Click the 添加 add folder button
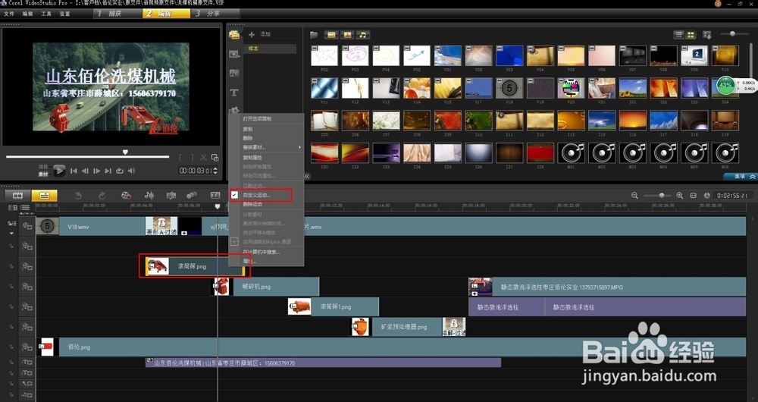 click(260, 35)
